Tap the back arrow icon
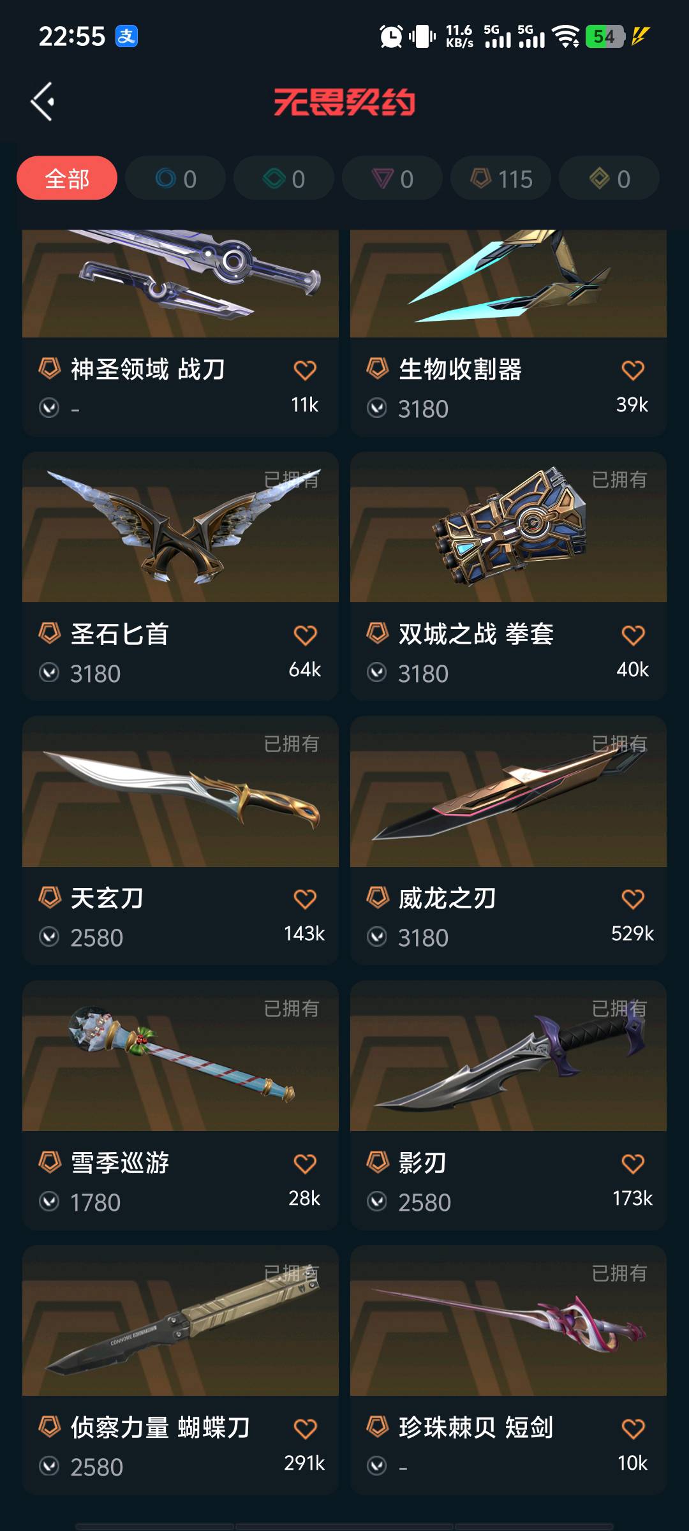 coord(42,101)
